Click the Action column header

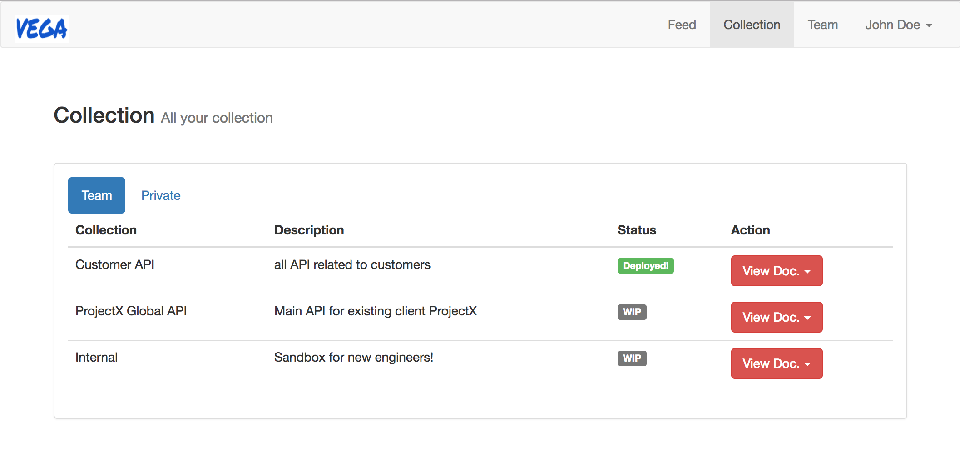750,230
